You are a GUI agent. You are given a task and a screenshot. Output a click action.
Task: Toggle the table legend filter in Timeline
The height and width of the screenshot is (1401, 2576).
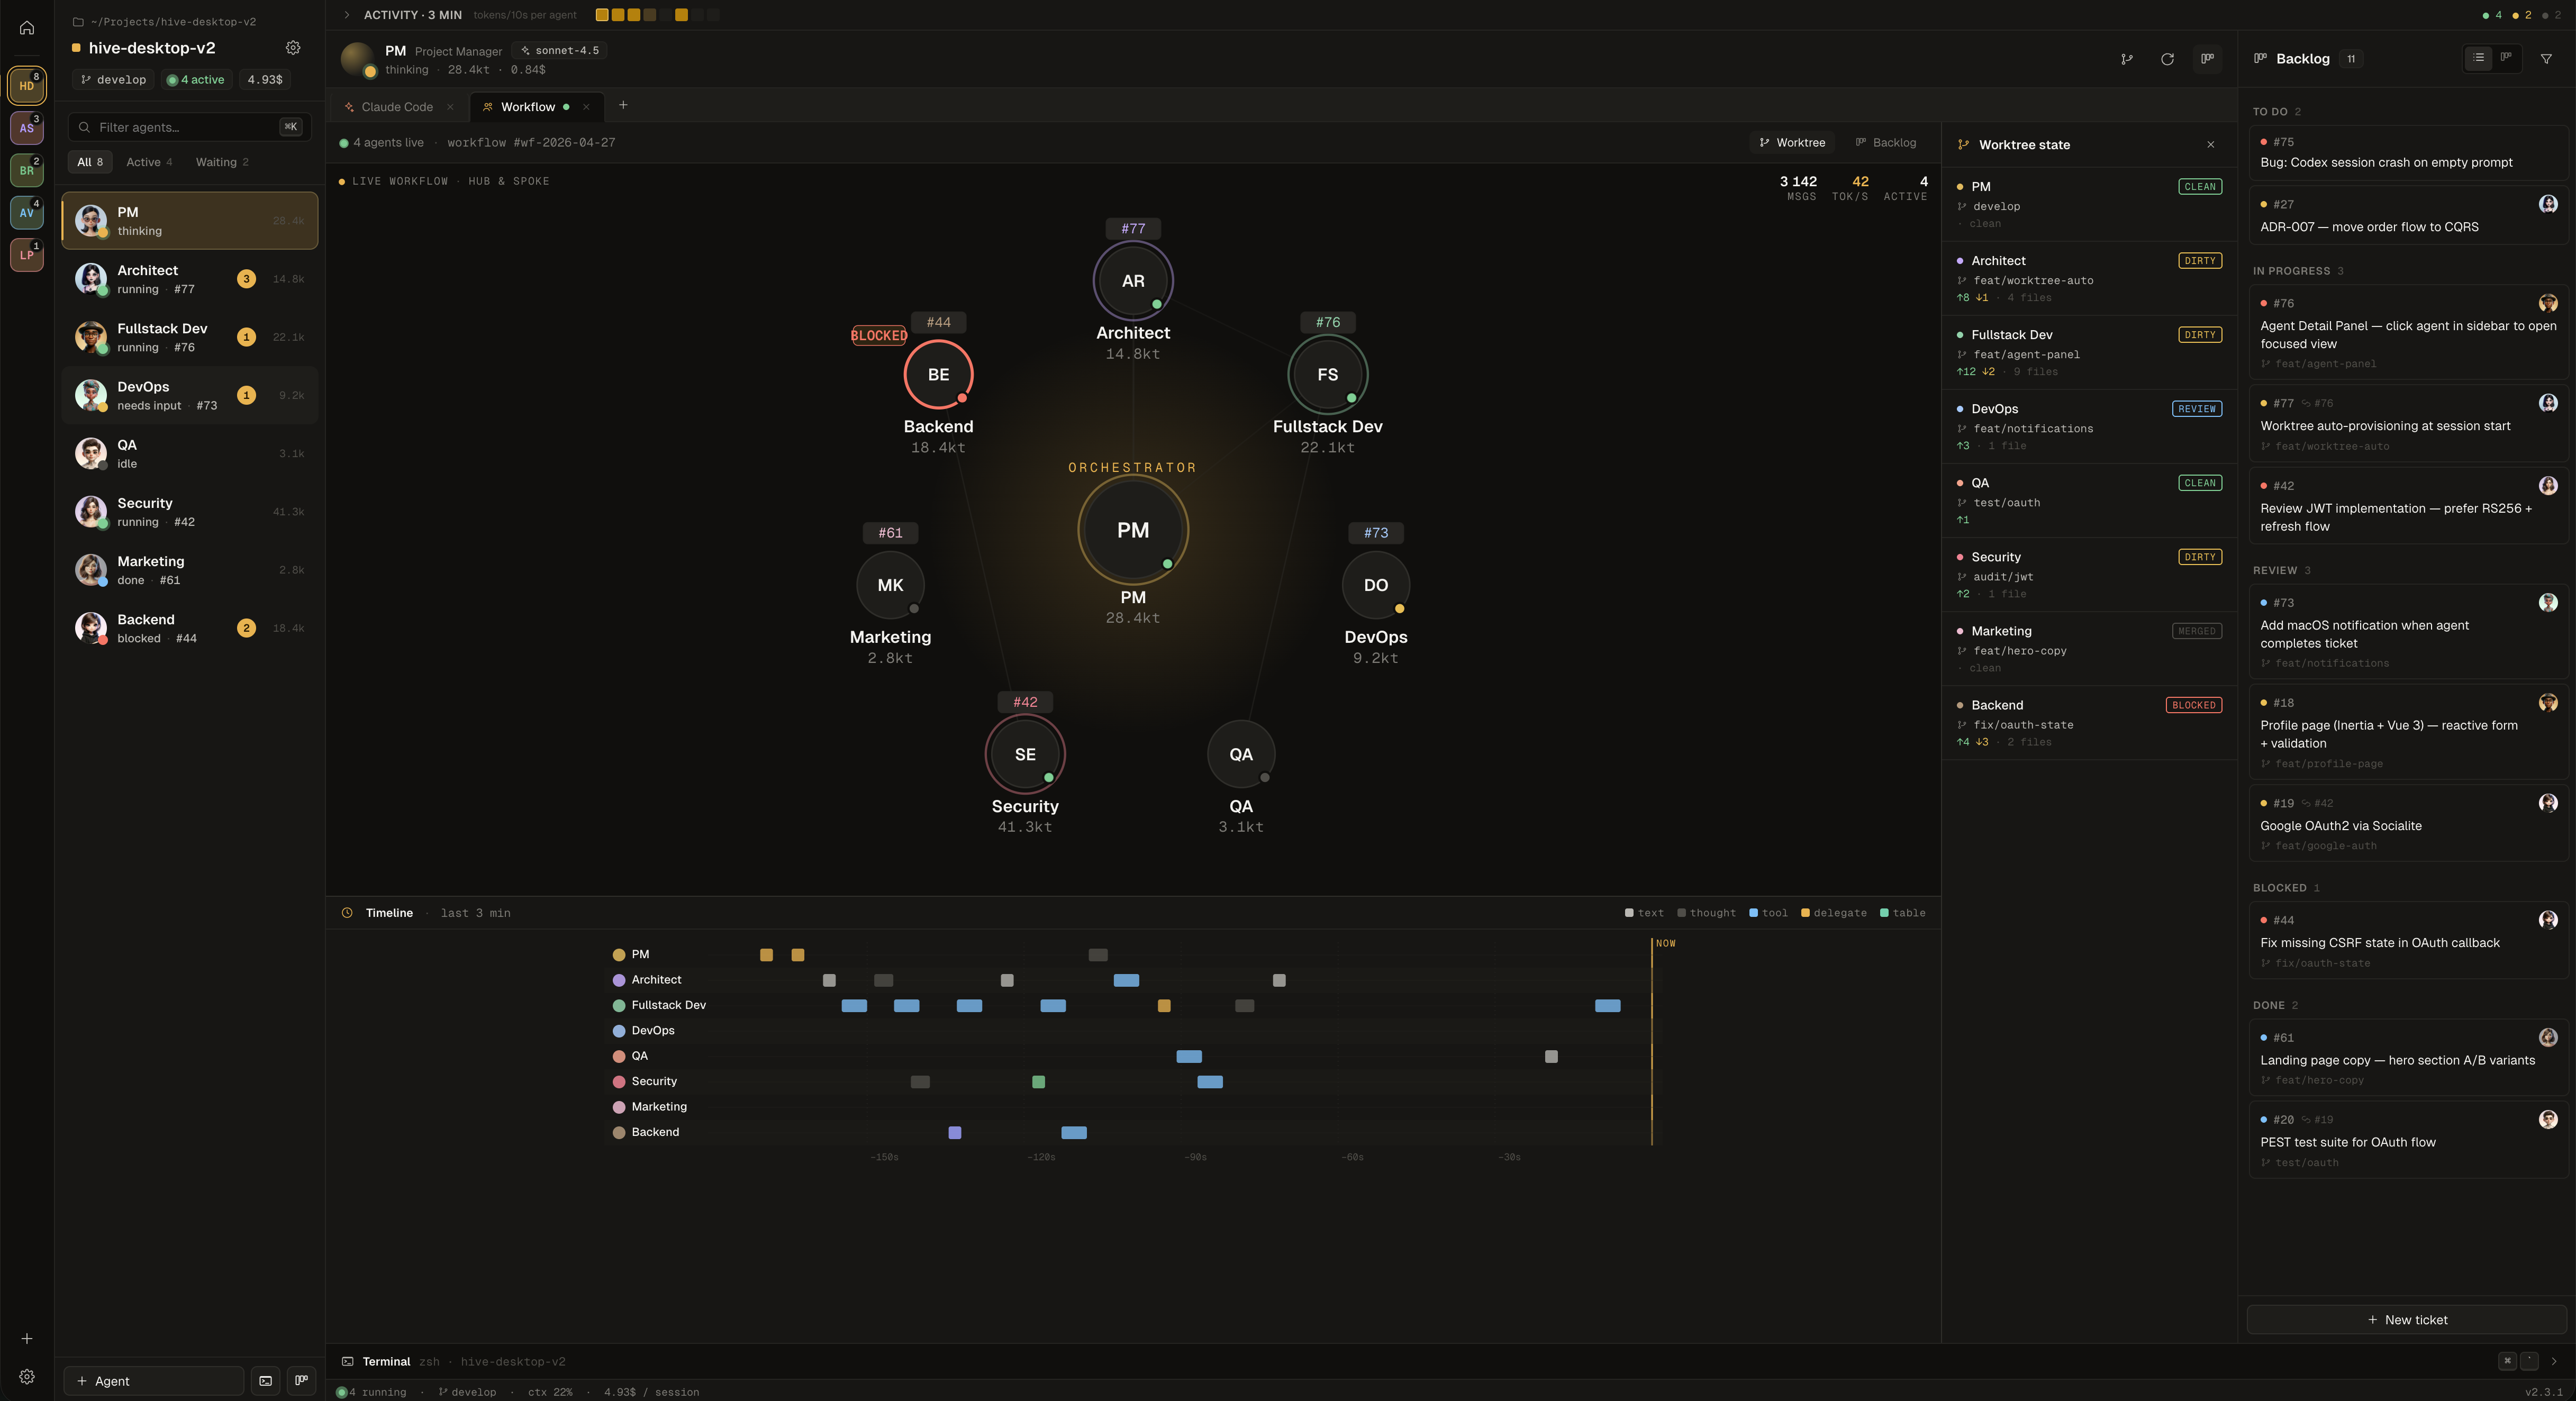(1903, 913)
